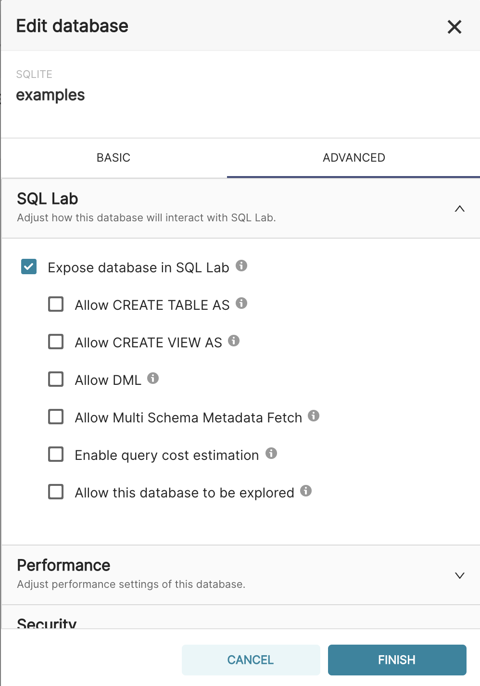This screenshot has height=686, width=480.
Task: Click info icon beside Expose database in SQL Lab
Action: (241, 266)
